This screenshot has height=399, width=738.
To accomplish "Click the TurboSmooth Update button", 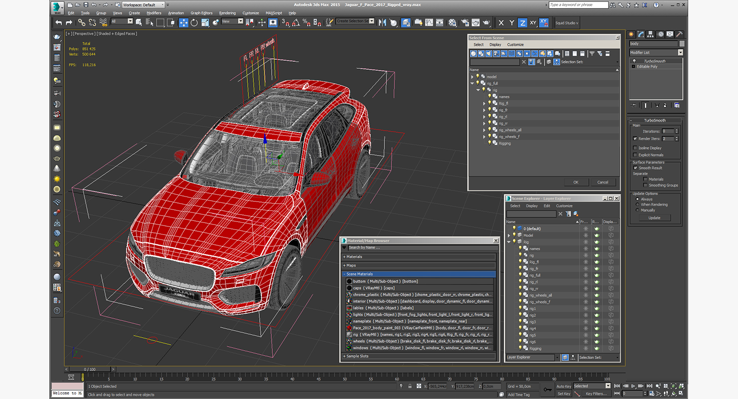I will pos(654,218).
